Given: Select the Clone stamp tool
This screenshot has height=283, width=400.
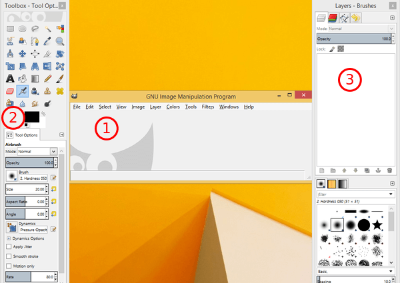Looking at the screenshot, I should pyautogui.click(x=47, y=91).
